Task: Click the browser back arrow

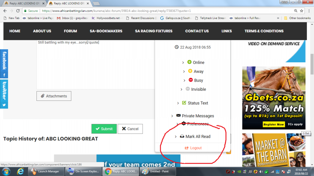Action: point(5,11)
